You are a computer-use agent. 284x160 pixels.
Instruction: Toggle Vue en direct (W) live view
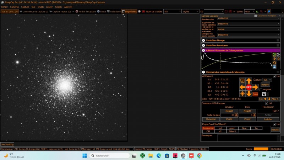pyautogui.click(x=10, y=11)
